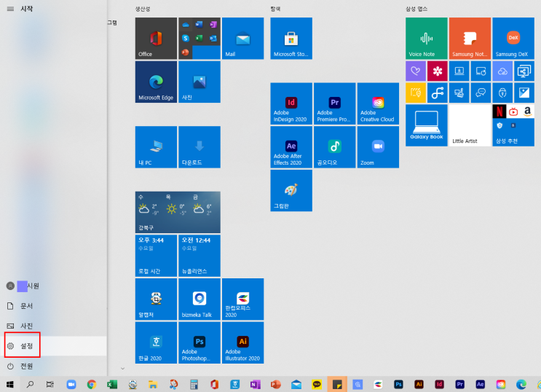541x392 pixels.
Task: Open the 시원 user account entry
Action: 23,286
